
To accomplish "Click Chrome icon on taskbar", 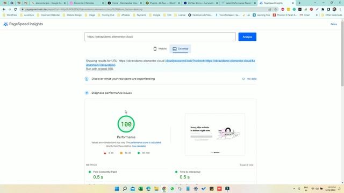I will [164, 189].
